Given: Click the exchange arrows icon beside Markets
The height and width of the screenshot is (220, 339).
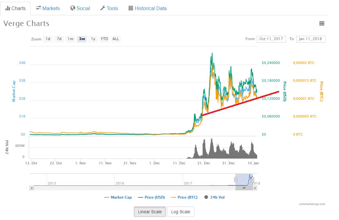Looking at the screenshot, I should click(39, 8).
